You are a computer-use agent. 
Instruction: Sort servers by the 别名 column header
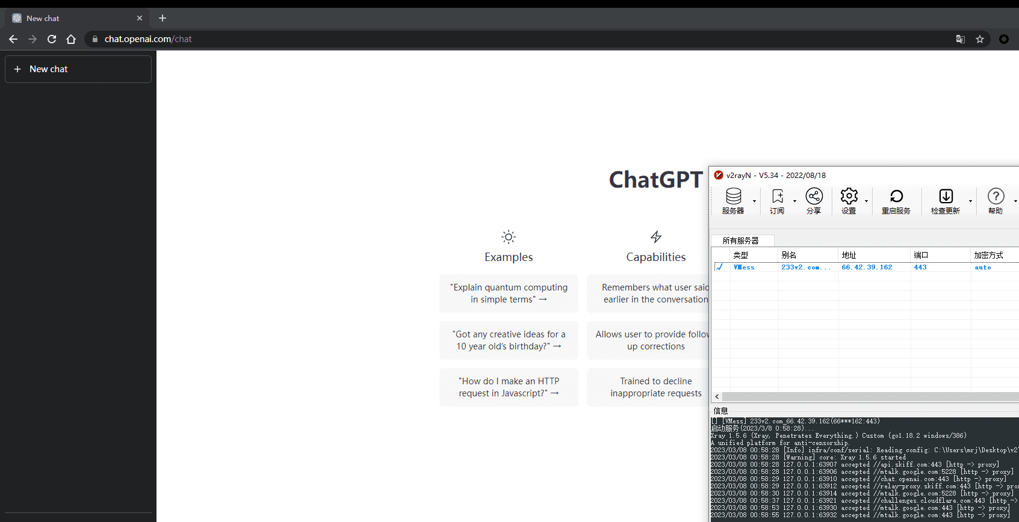tap(808, 255)
